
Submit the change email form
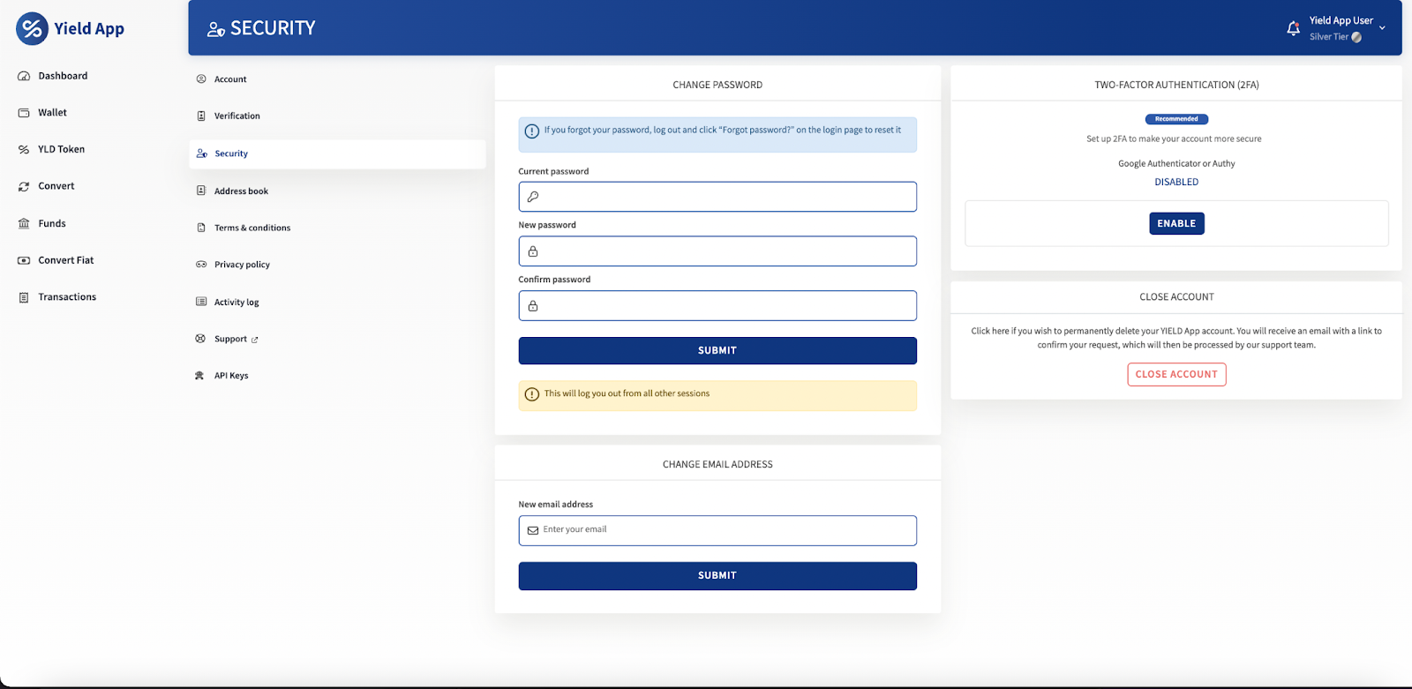tap(717, 576)
